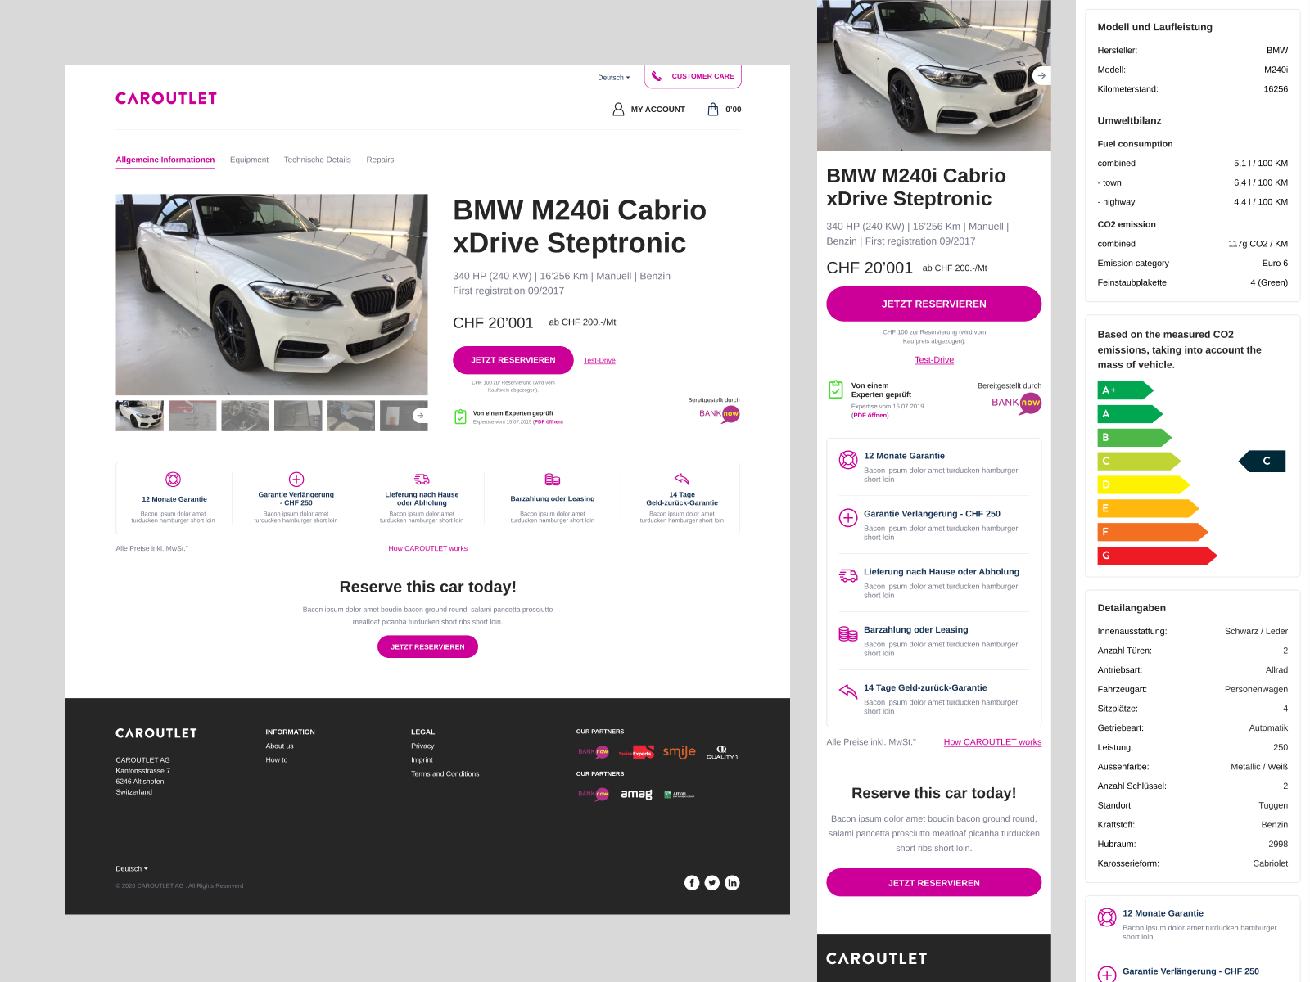
Task: Open the Deutsch language dropdown in header
Action: coord(614,78)
